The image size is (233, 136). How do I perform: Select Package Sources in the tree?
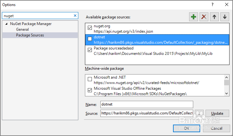30,35
